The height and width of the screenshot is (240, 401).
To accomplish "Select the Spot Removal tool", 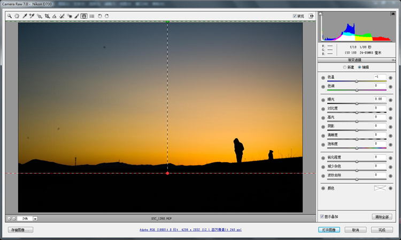I will pos(62,16).
